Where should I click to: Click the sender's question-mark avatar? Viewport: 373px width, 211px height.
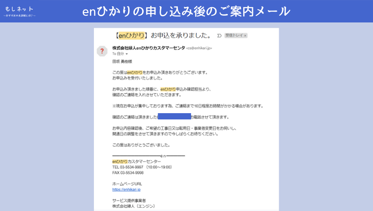pyautogui.click(x=102, y=51)
